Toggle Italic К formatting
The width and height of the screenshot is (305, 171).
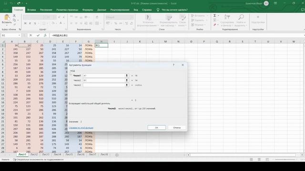(30, 23)
